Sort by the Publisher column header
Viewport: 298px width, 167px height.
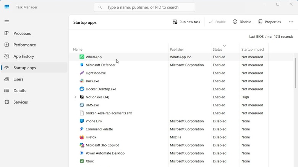177,49
